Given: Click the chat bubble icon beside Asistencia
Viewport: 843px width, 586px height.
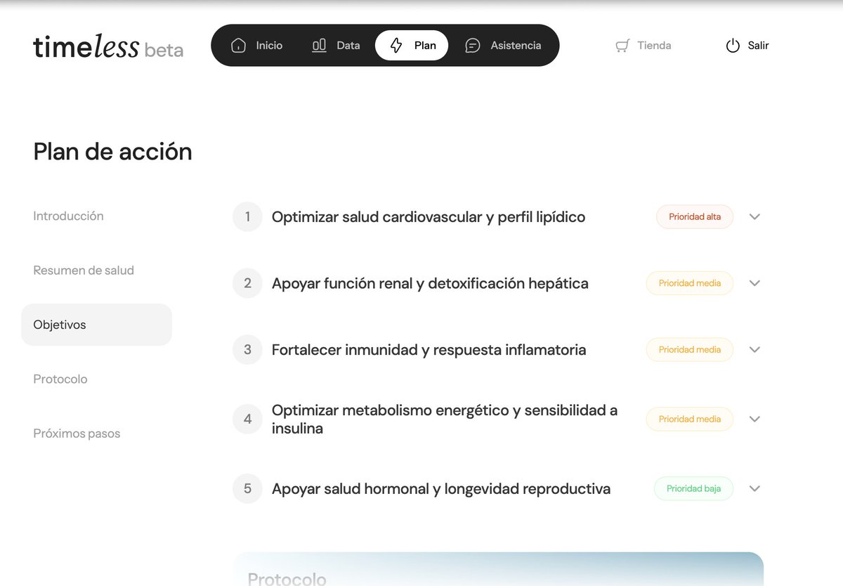Looking at the screenshot, I should click(x=473, y=46).
